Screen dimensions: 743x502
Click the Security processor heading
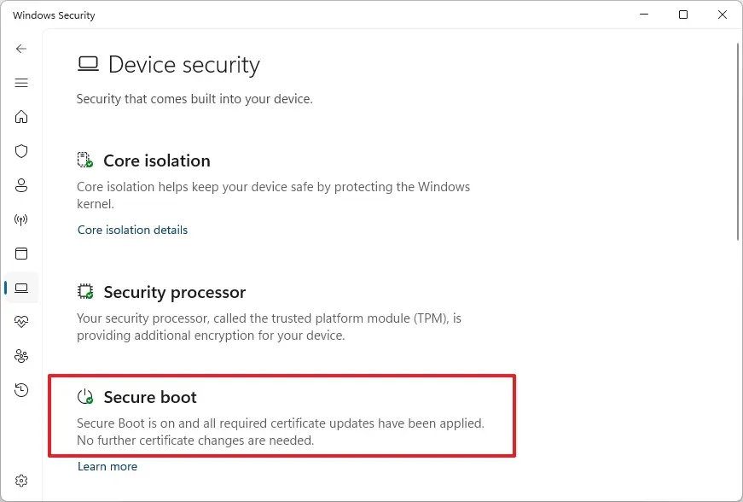(x=175, y=292)
